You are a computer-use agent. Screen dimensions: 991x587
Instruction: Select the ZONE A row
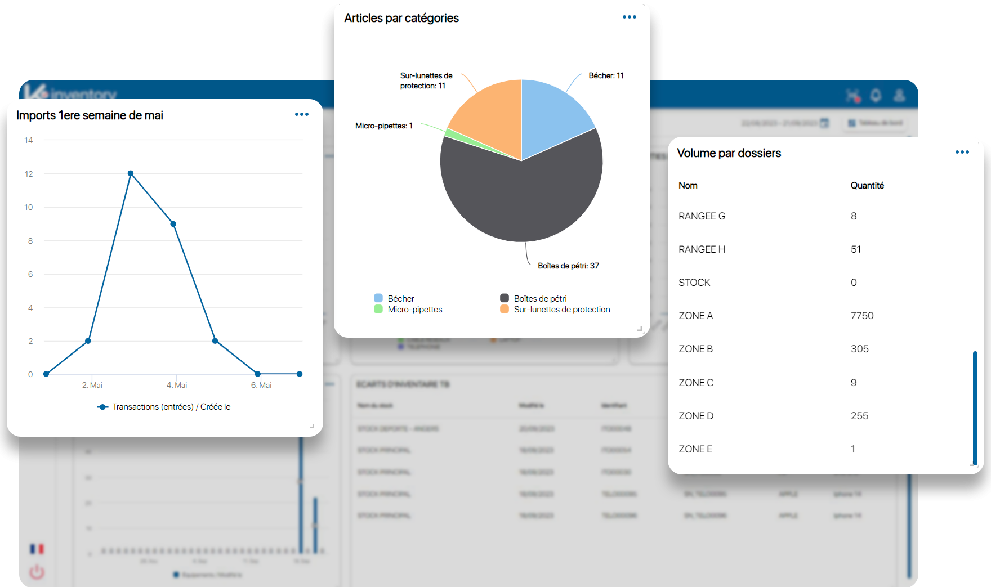823,316
